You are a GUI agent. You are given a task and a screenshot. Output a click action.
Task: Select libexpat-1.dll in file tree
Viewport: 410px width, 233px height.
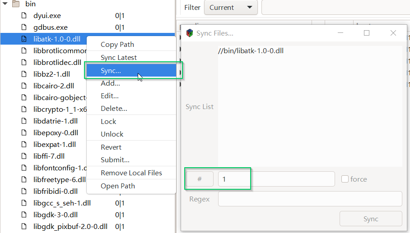(x=54, y=145)
